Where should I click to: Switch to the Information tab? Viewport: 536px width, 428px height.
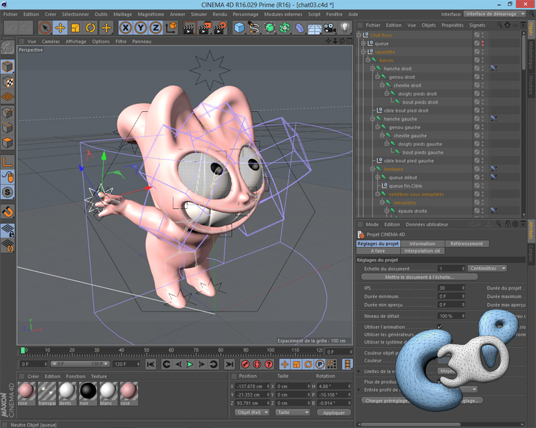[x=422, y=244]
